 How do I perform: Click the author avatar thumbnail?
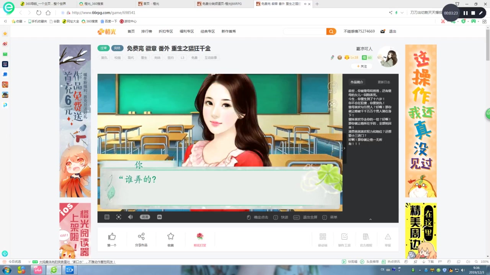387,57
